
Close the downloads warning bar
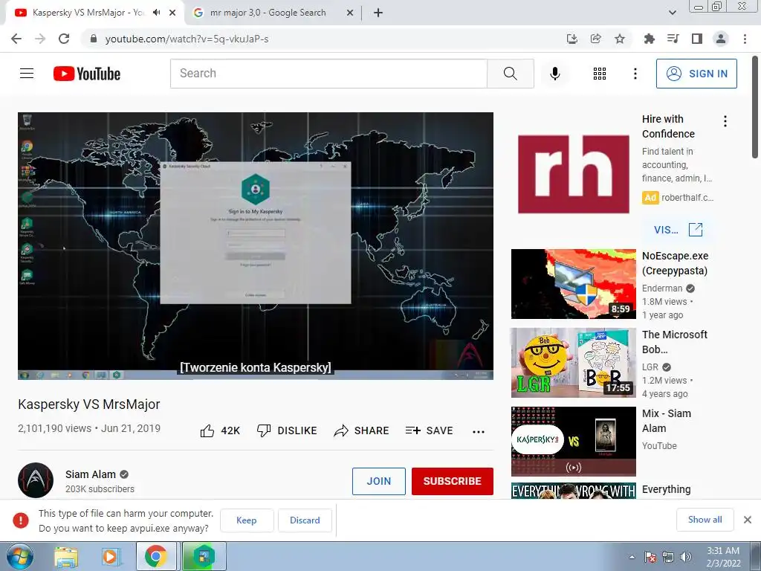coord(748,520)
